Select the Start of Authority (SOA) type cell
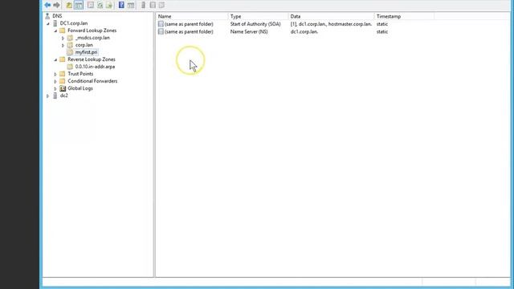Image resolution: width=514 pixels, height=289 pixels. coord(255,24)
